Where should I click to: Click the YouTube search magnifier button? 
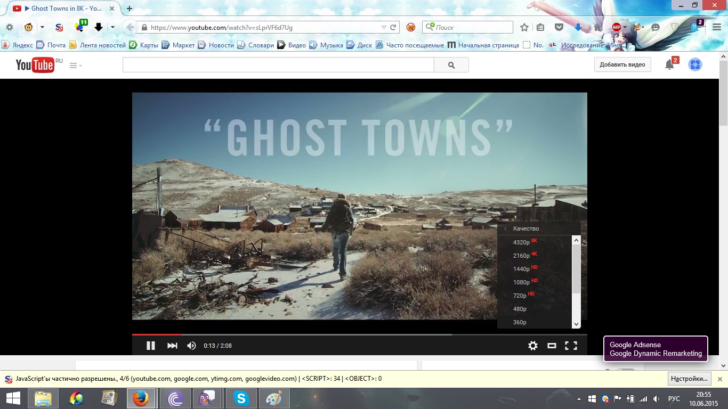(451, 65)
